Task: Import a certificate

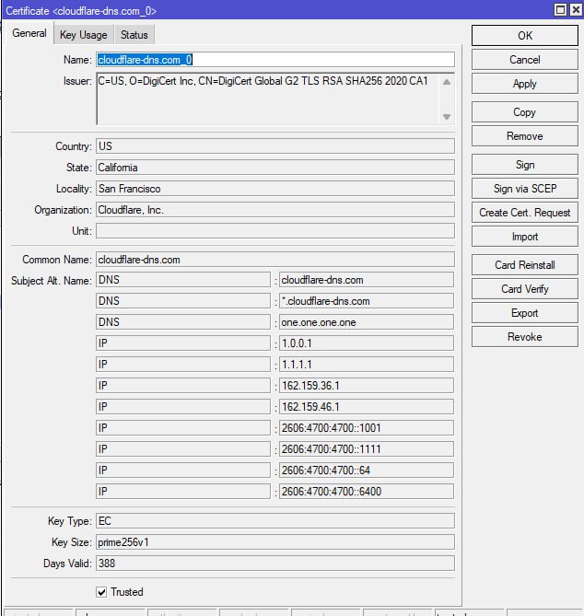Action: pyautogui.click(x=525, y=237)
